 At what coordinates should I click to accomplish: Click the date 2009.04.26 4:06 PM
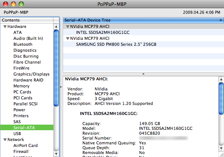202,12
